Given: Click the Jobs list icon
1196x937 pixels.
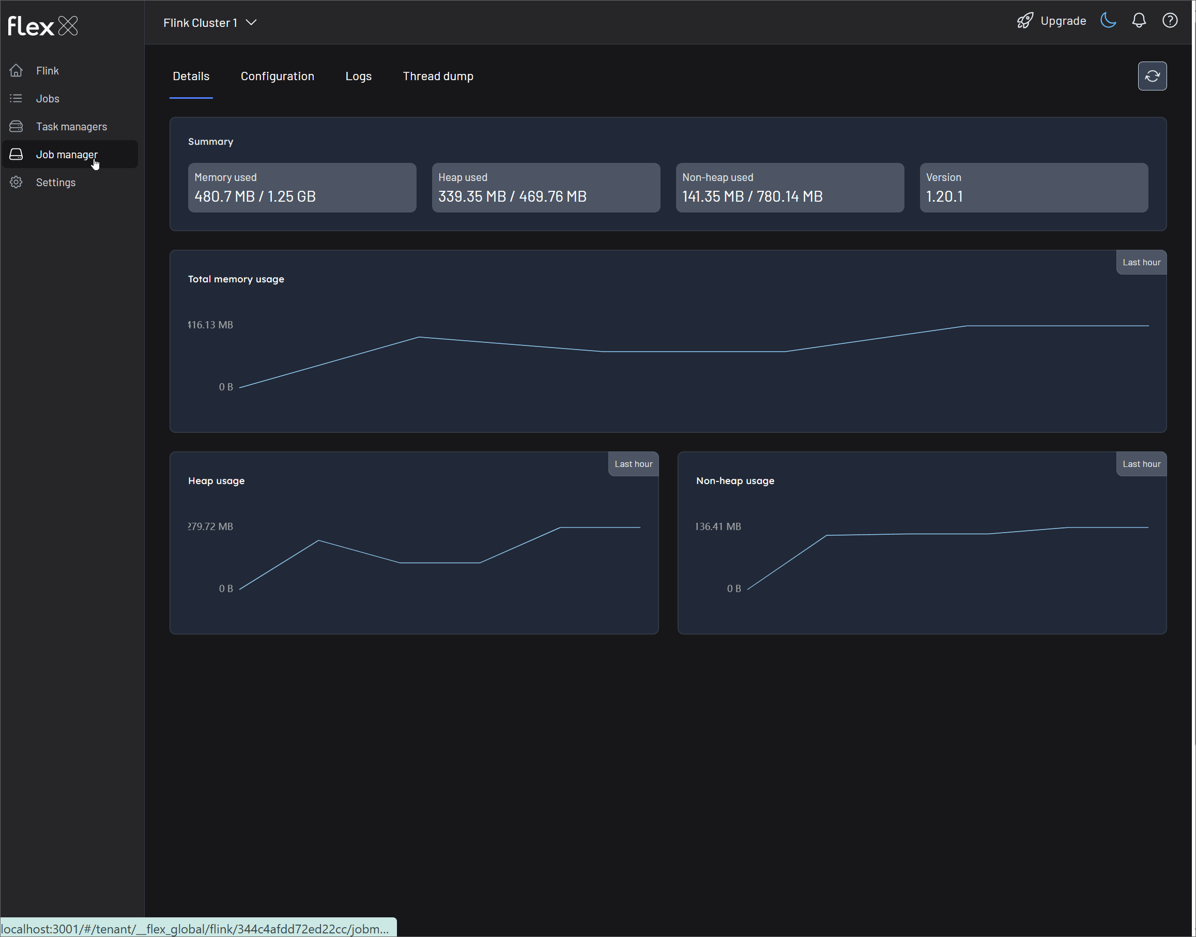Looking at the screenshot, I should [x=16, y=99].
